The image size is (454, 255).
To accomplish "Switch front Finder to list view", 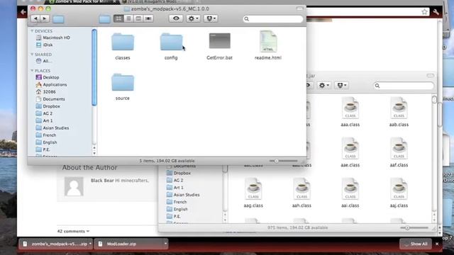I will (128, 18).
